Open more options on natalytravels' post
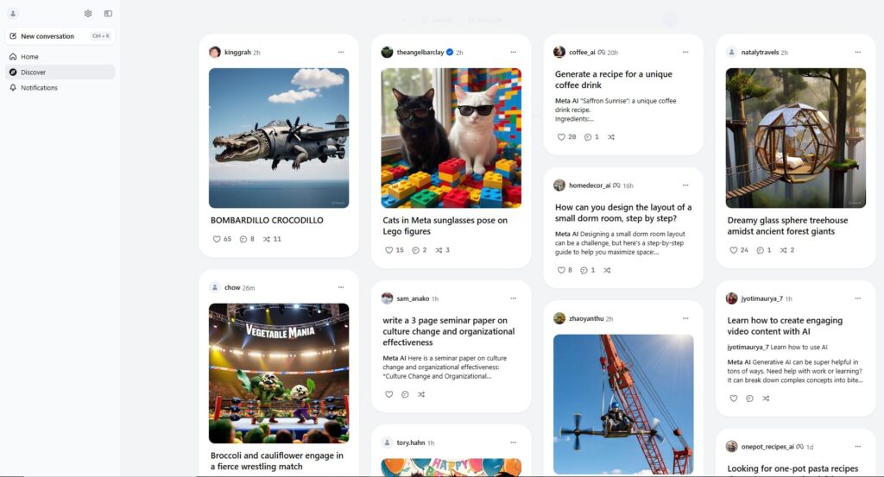 tap(857, 53)
